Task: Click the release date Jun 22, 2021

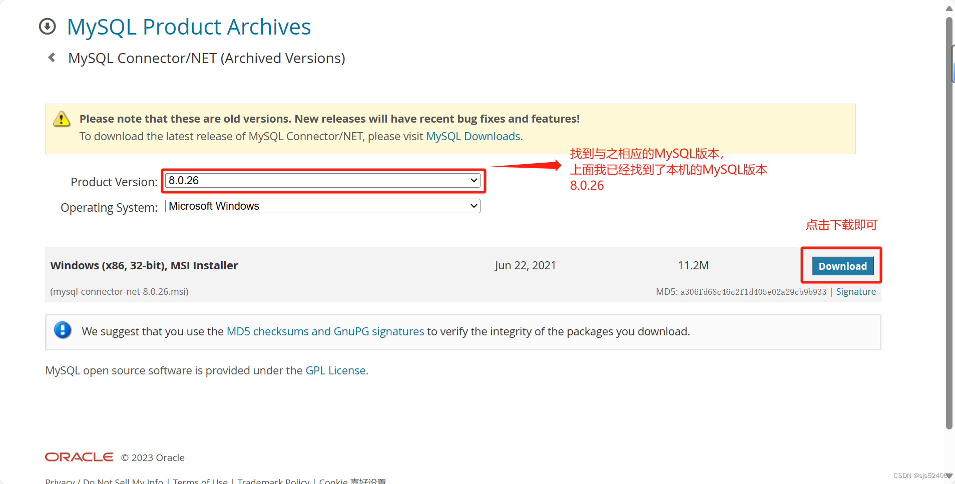Action: (525, 265)
